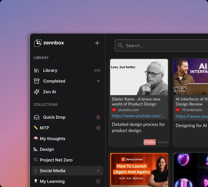Open Zen AI sparkle icon
Image resolution: width=208 pixels, height=187 pixels.
point(37,92)
